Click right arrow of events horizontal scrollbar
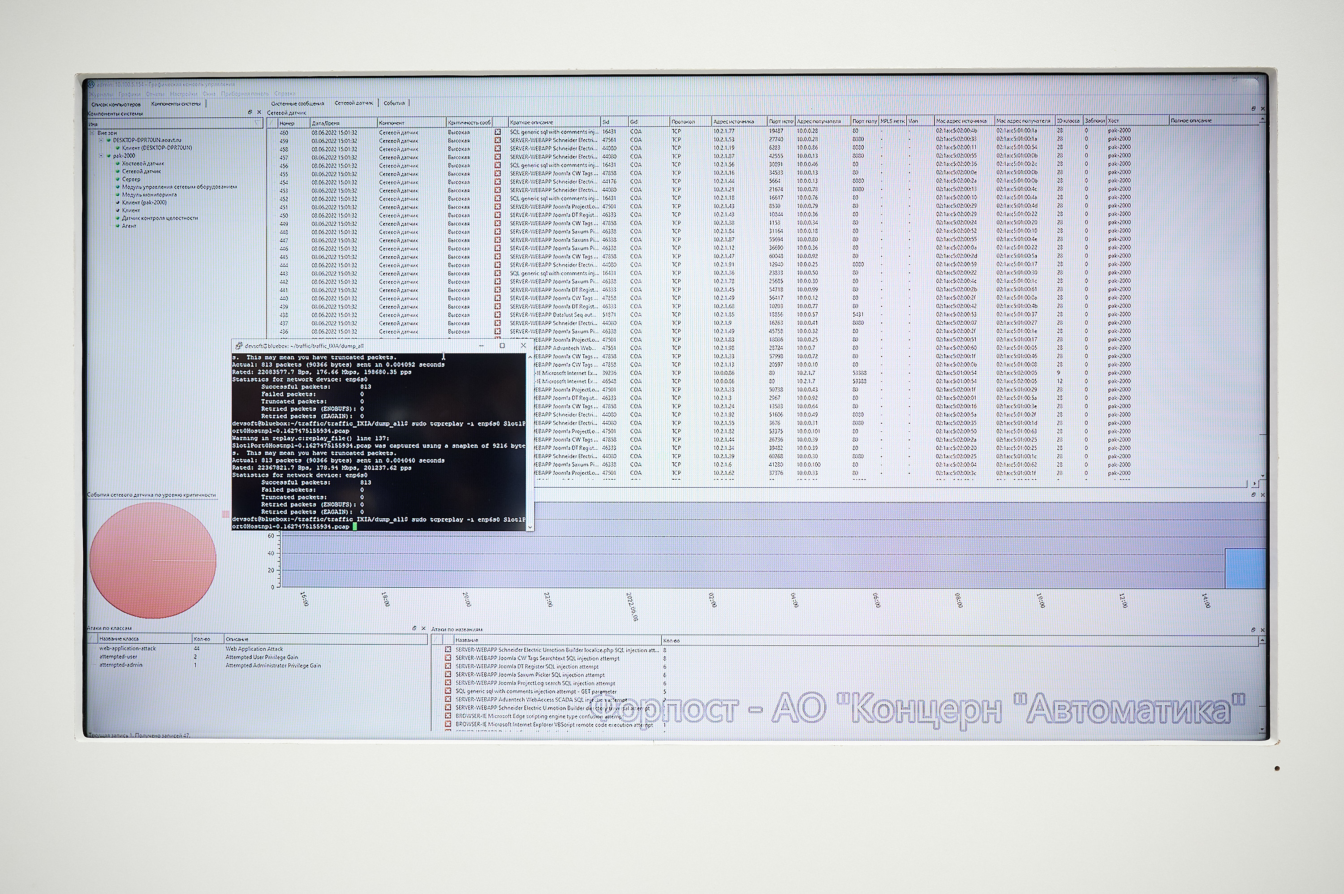 coord(1254,483)
